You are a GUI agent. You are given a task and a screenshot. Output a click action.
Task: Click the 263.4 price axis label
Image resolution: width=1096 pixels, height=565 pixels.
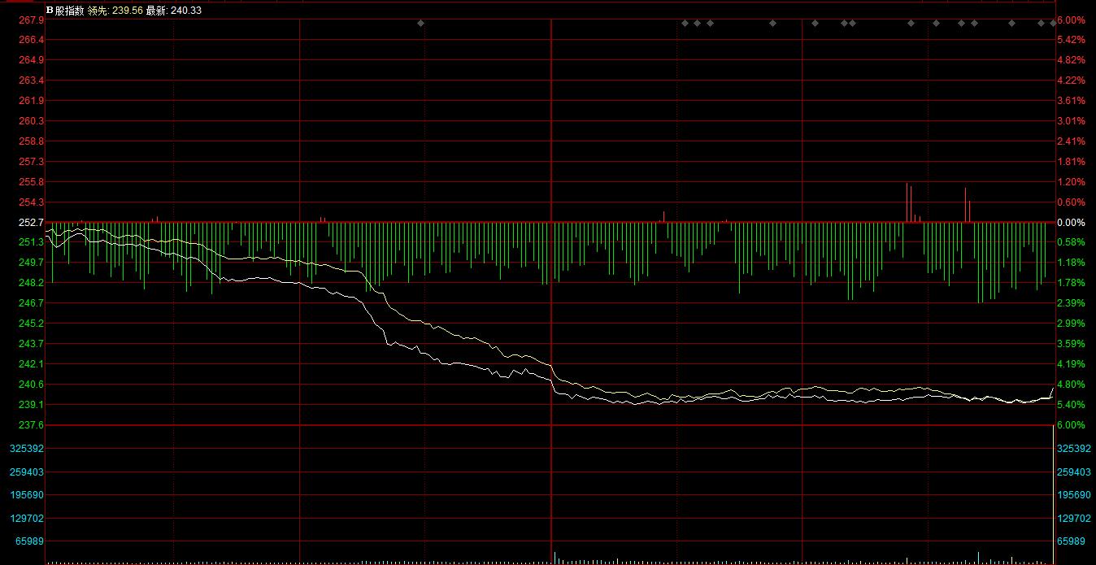31,80
